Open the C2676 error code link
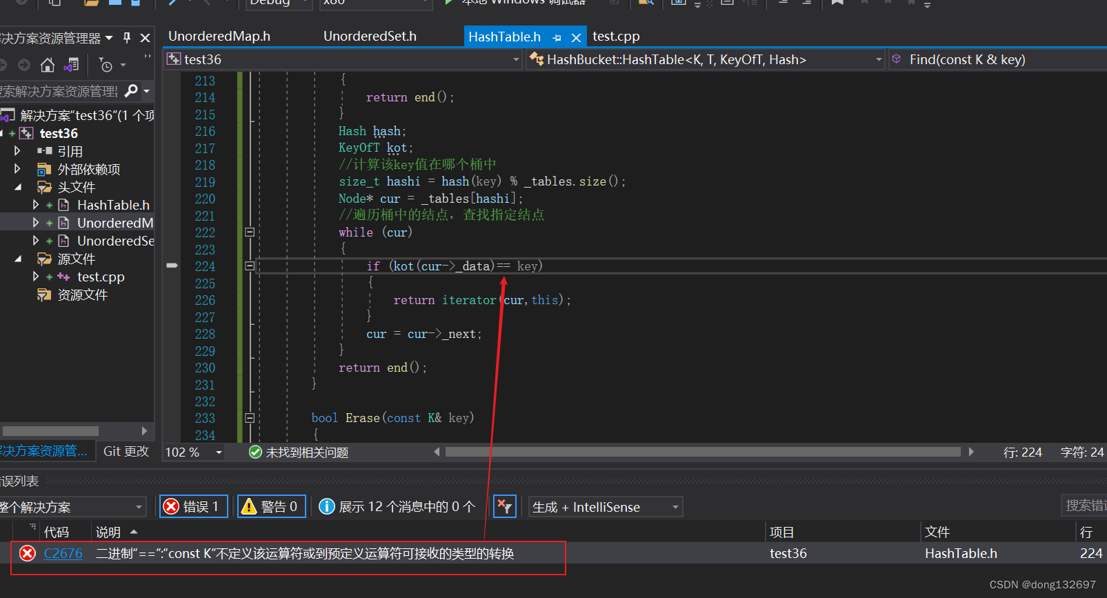Screen dimensions: 1107x598 [63, 553]
